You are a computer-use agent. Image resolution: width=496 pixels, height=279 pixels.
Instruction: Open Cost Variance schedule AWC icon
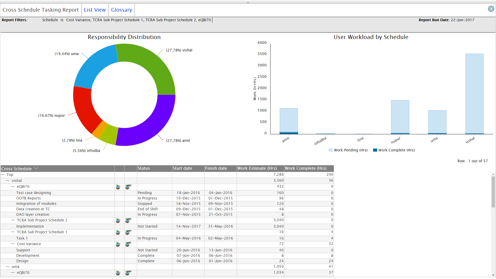pyautogui.click(x=128, y=244)
